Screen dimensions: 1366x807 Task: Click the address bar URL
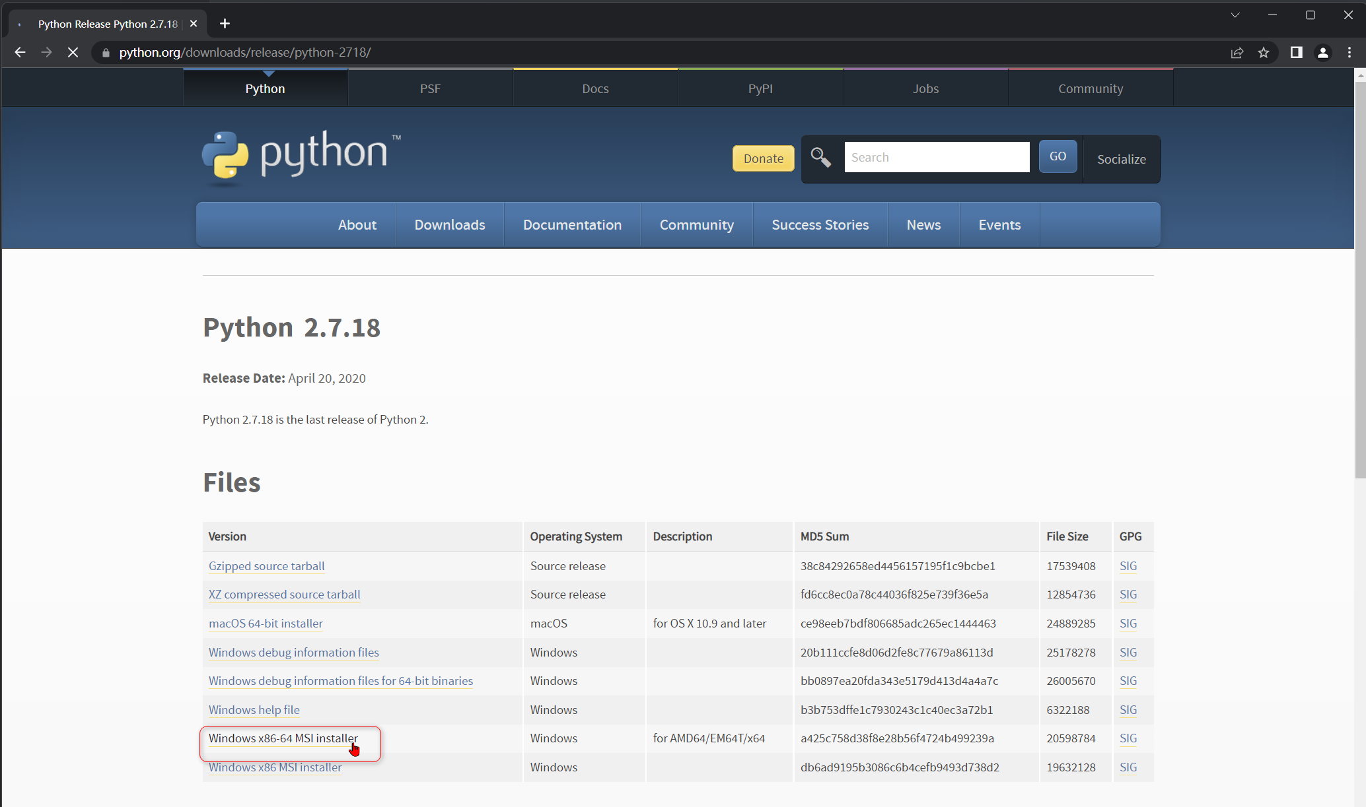click(x=245, y=52)
